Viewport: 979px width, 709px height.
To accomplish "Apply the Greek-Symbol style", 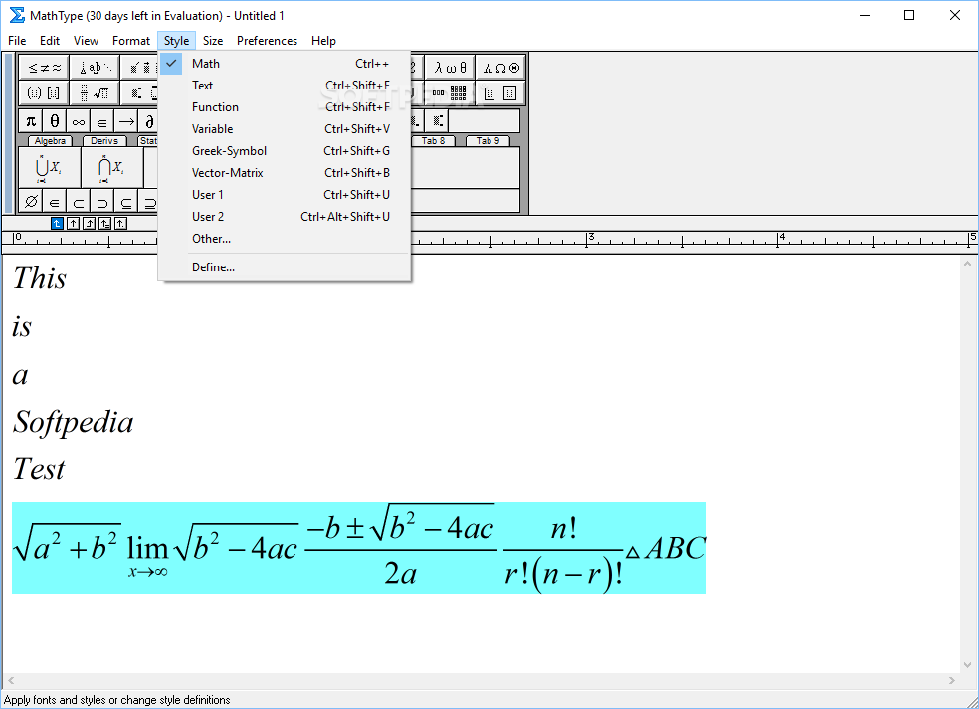I will click(285, 150).
